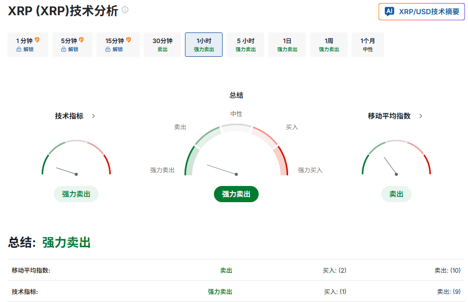
Task: Select the 1小时 timeframe tab
Action: click(204, 45)
